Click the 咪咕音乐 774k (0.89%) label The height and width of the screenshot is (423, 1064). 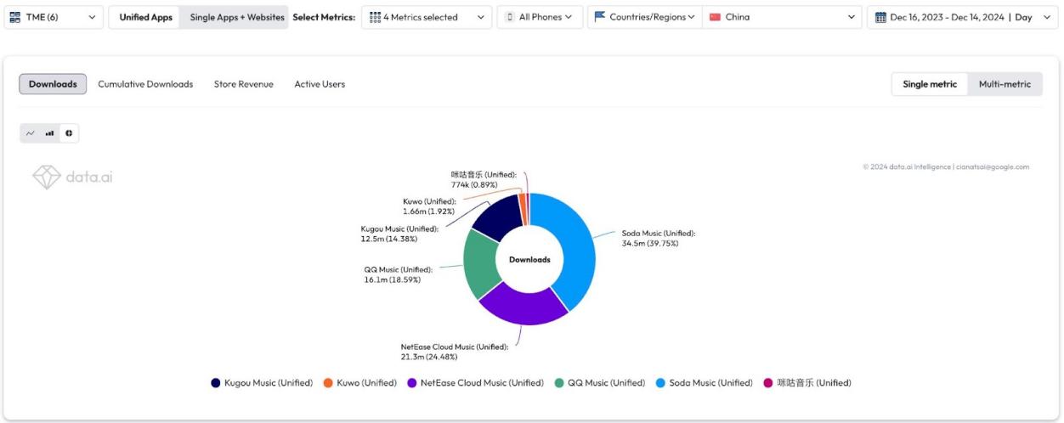pyautogui.click(x=483, y=179)
